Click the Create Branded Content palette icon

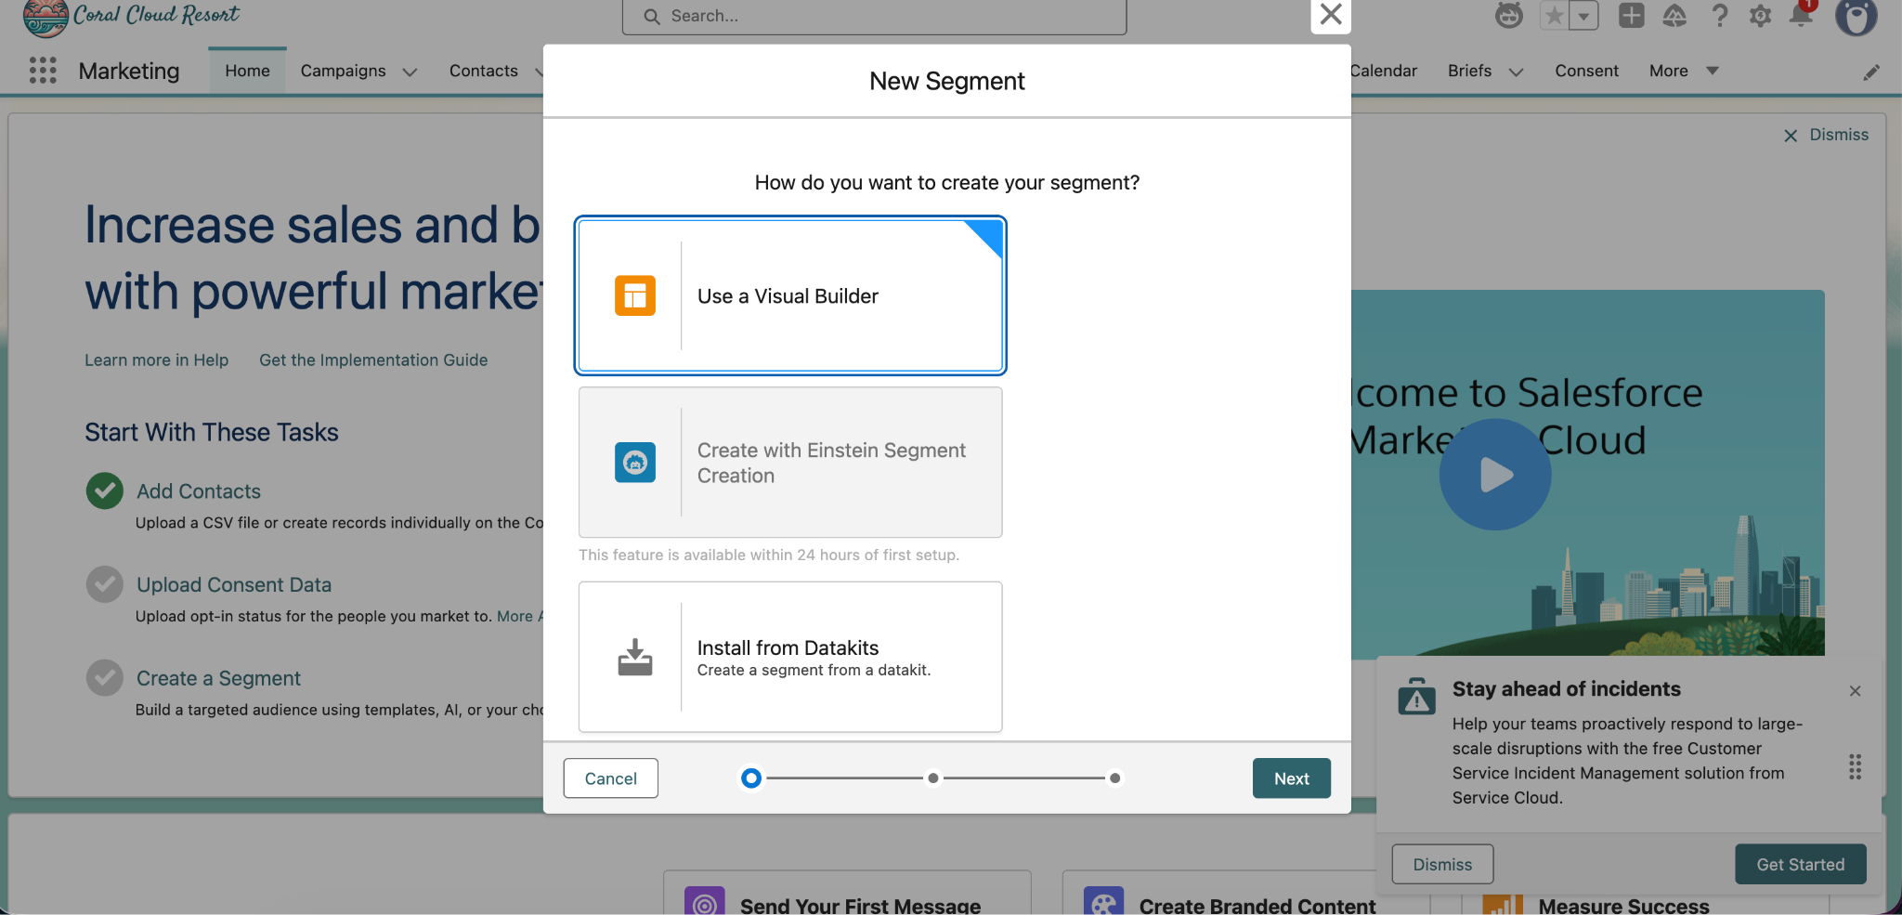[x=1104, y=901]
